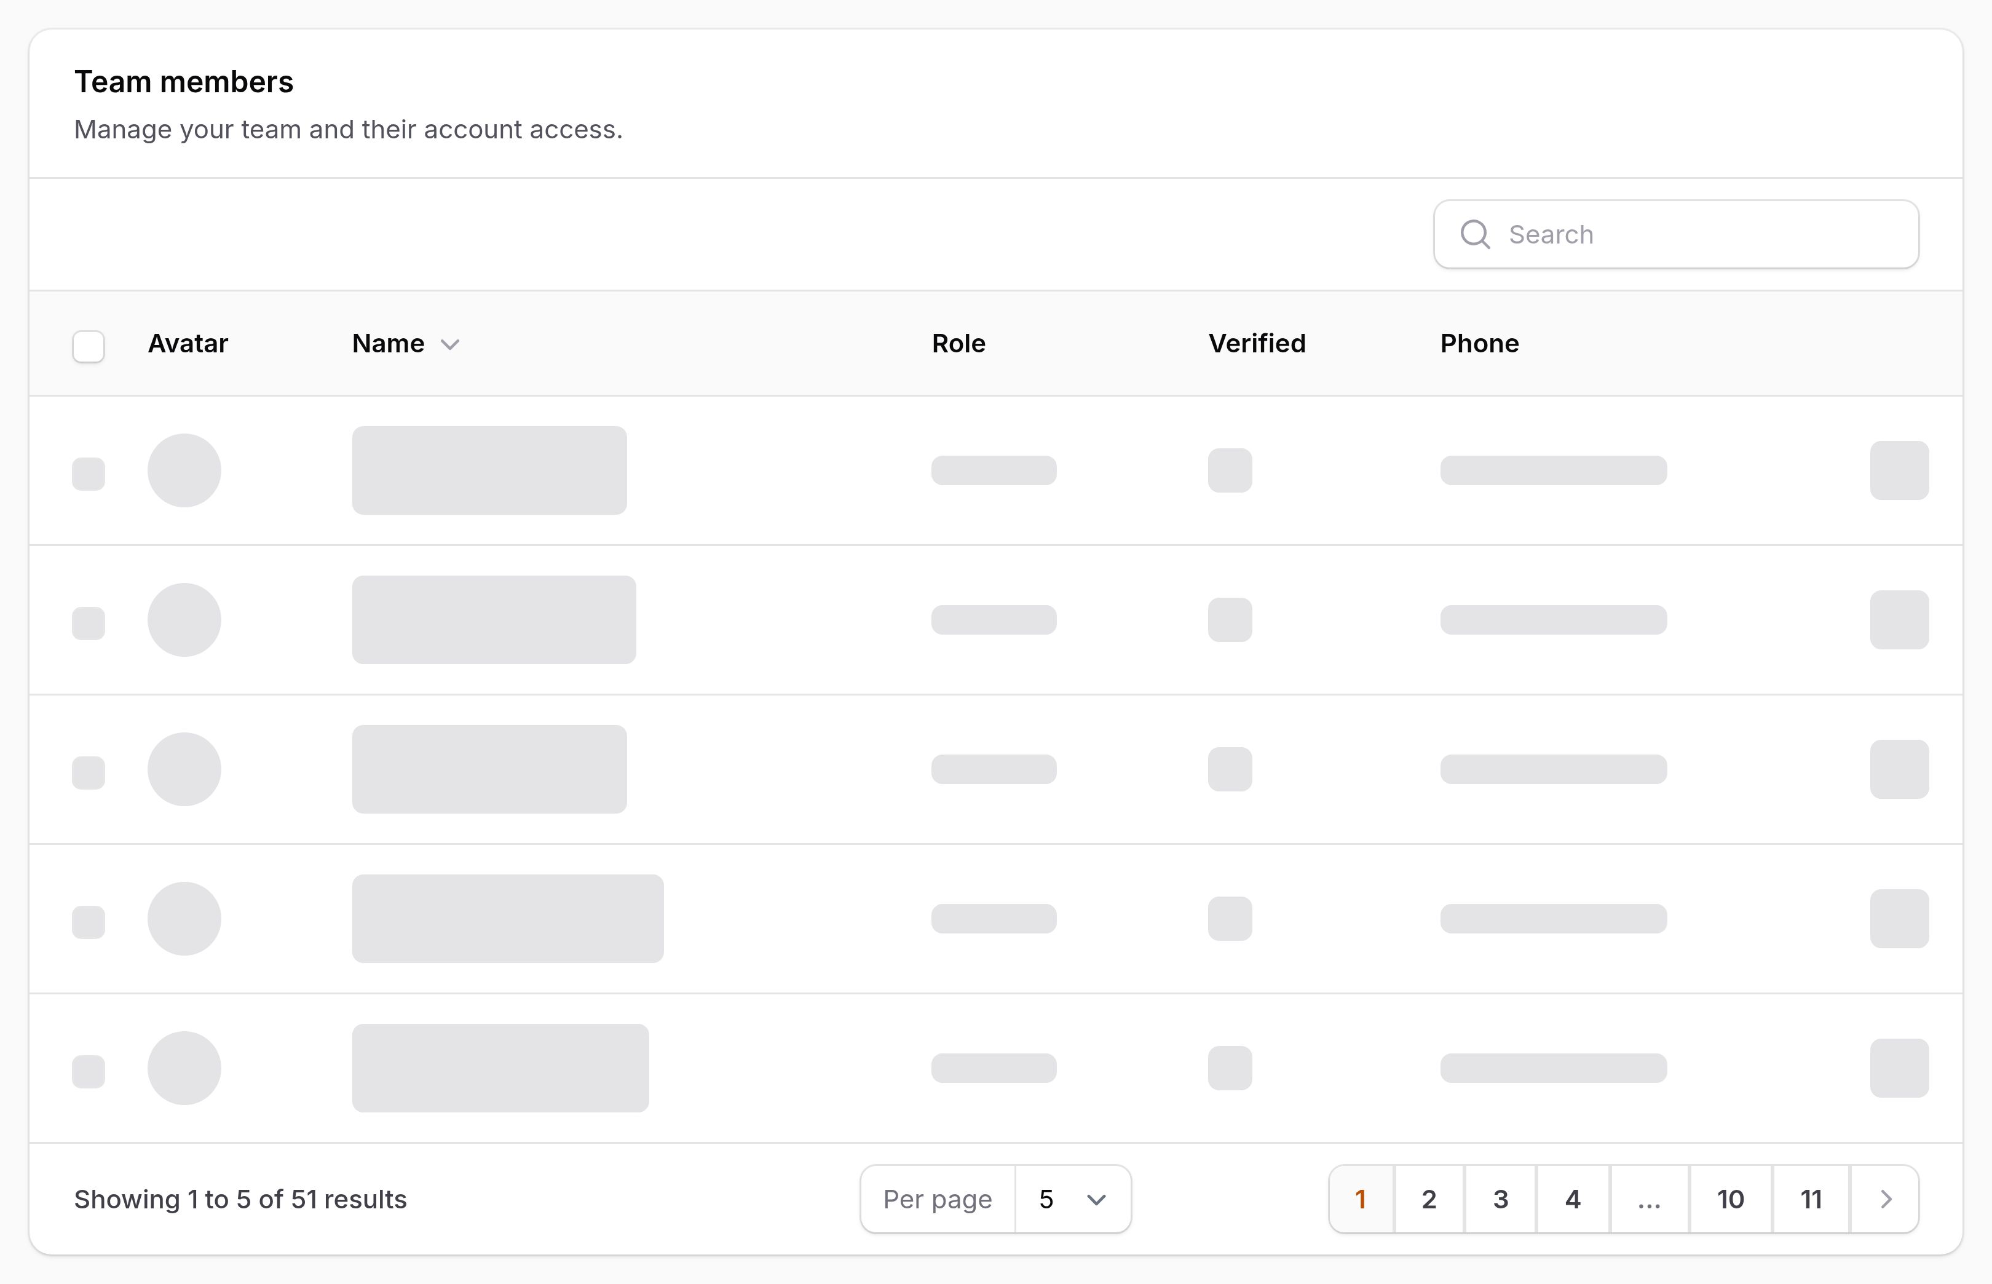Focus the Search input field
1992x1284 pixels.
pyautogui.click(x=1676, y=234)
